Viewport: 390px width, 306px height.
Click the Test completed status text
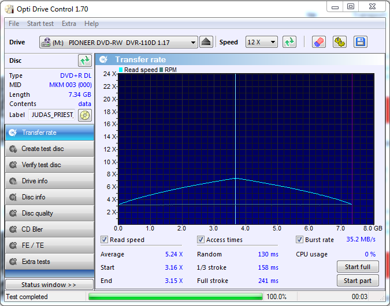[x=27, y=297]
